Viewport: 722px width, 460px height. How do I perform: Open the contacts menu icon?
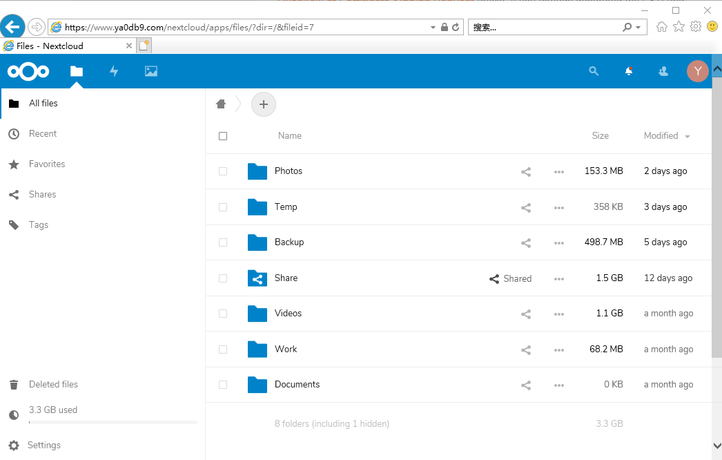point(663,71)
